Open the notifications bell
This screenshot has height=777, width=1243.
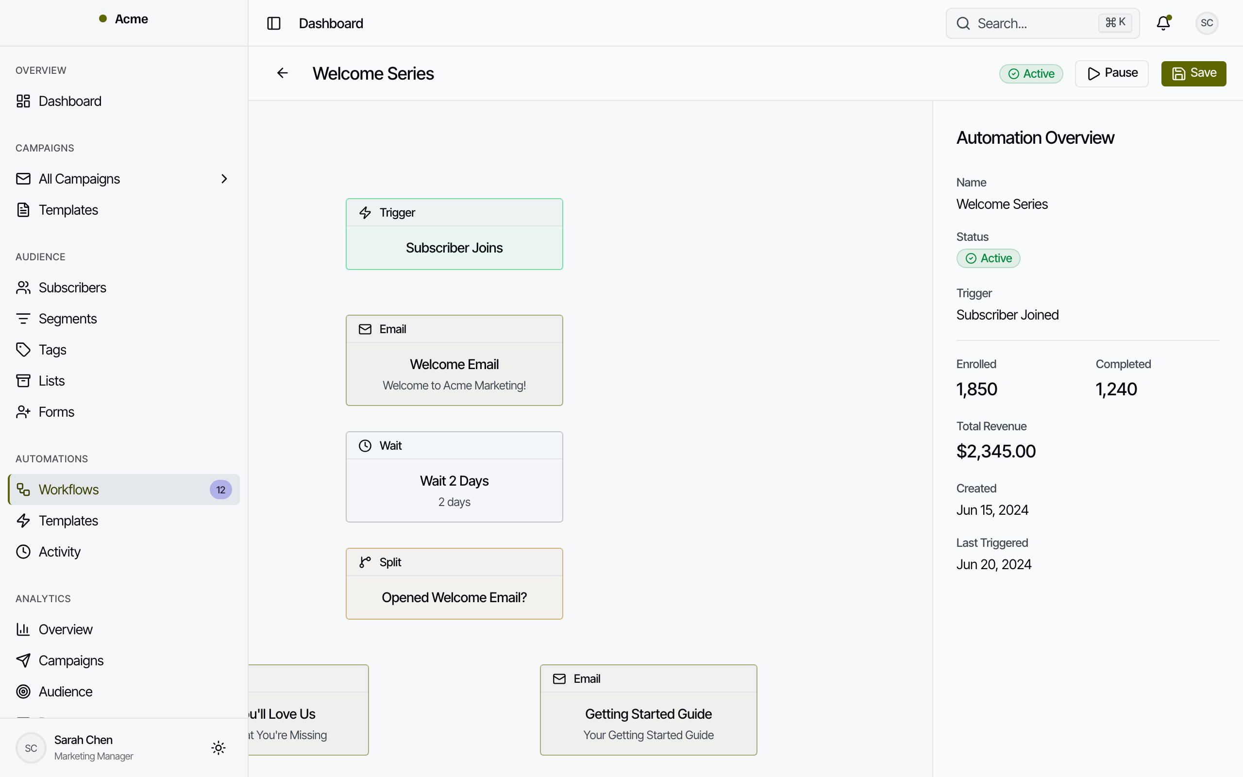1163,23
